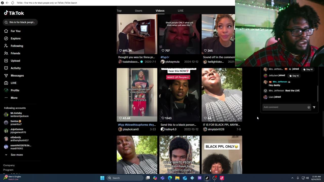Click Windows Start button
This screenshot has height=182, width=324.
102,178
